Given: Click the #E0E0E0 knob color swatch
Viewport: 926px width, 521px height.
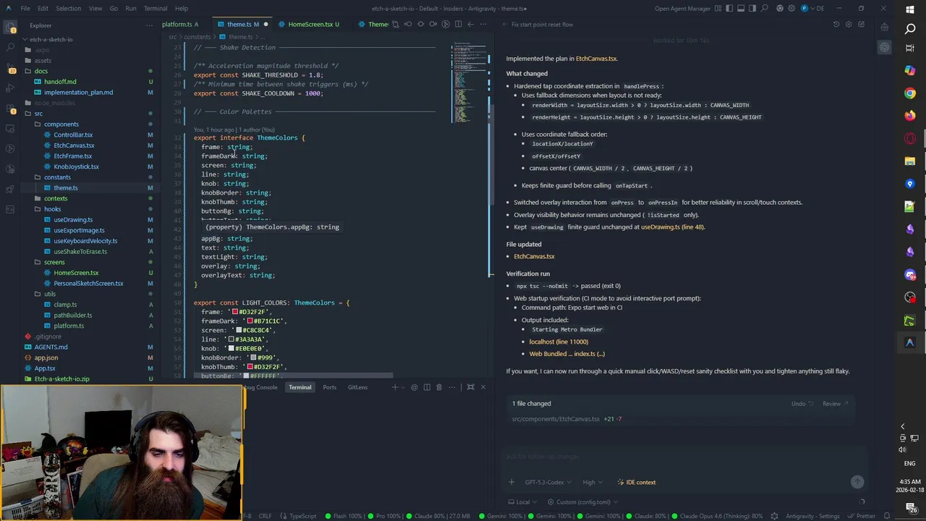Looking at the screenshot, I should click(x=231, y=348).
